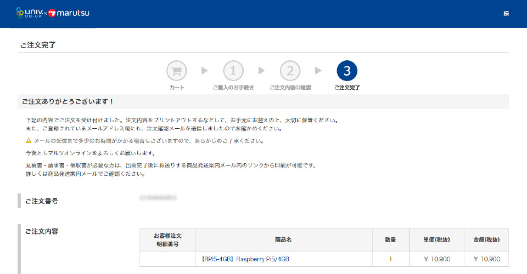Screen dimensions: 527x274
Task: Click the ご注文番号 section label
Action: tap(42, 201)
